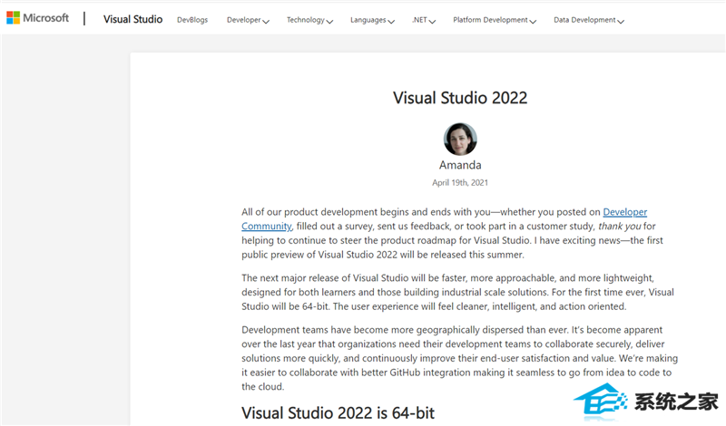Viewport: 726px width, 426px height.
Task: Follow the Developer Community hyperlink
Action: (x=624, y=212)
